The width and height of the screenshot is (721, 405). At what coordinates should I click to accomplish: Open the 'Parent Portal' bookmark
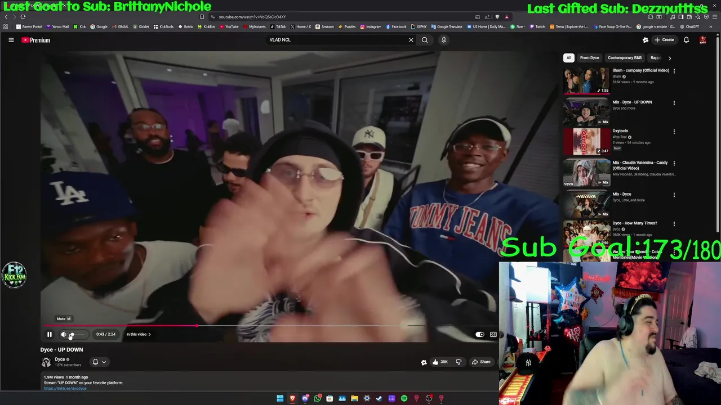click(x=29, y=26)
